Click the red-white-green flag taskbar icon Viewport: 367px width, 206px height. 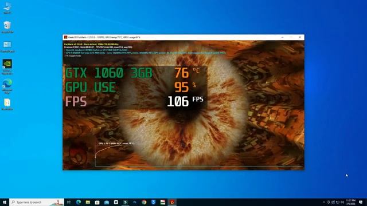click(163, 202)
